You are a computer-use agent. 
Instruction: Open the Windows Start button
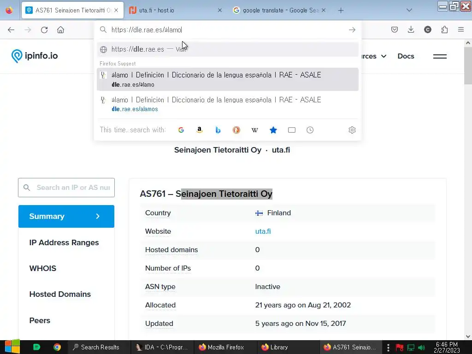12,347
